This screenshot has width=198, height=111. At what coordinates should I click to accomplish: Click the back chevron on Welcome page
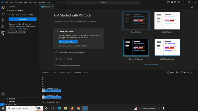click(x=41, y=11)
